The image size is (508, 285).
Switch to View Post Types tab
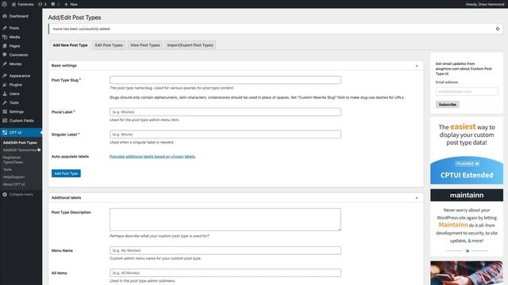tap(144, 45)
